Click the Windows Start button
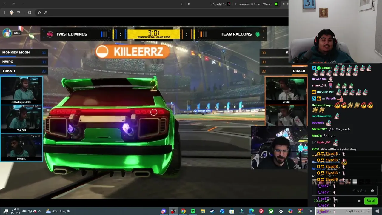 [377, 211]
